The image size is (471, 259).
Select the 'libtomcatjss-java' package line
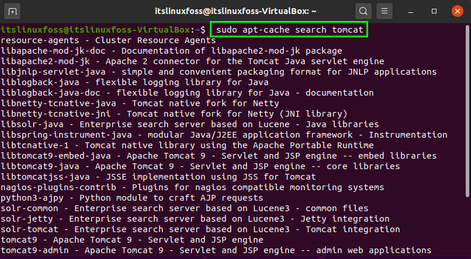pos(158,177)
